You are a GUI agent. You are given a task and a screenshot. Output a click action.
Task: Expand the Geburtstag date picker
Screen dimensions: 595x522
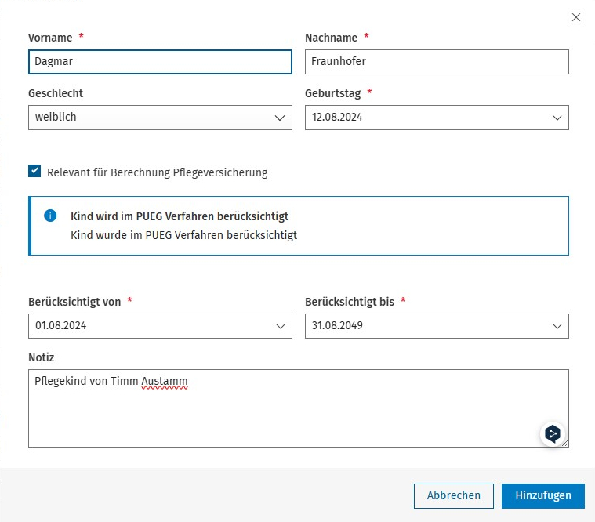point(557,118)
